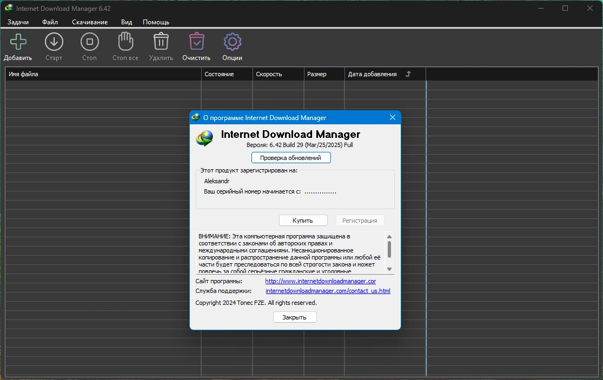Sort by the Имя файла column header
The width and height of the screenshot is (603, 380).
point(103,74)
